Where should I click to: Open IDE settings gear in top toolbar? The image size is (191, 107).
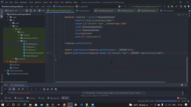point(185,7)
